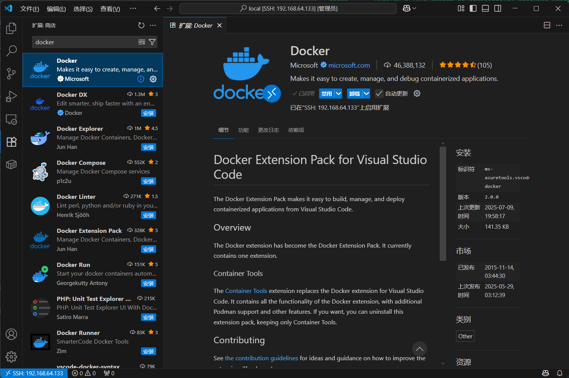Toggle primary side bar visibility
The height and width of the screenshot is (378, 569).
point(473,8)
